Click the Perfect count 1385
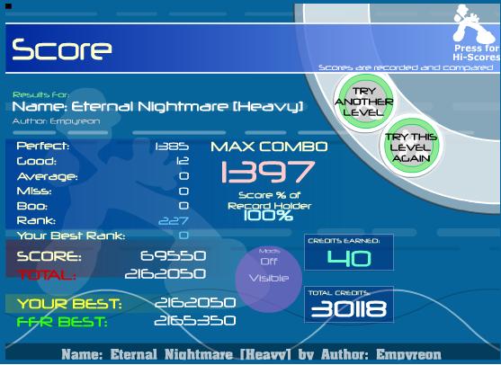Viewport: 501px width, 365px height. click(172, 147)
